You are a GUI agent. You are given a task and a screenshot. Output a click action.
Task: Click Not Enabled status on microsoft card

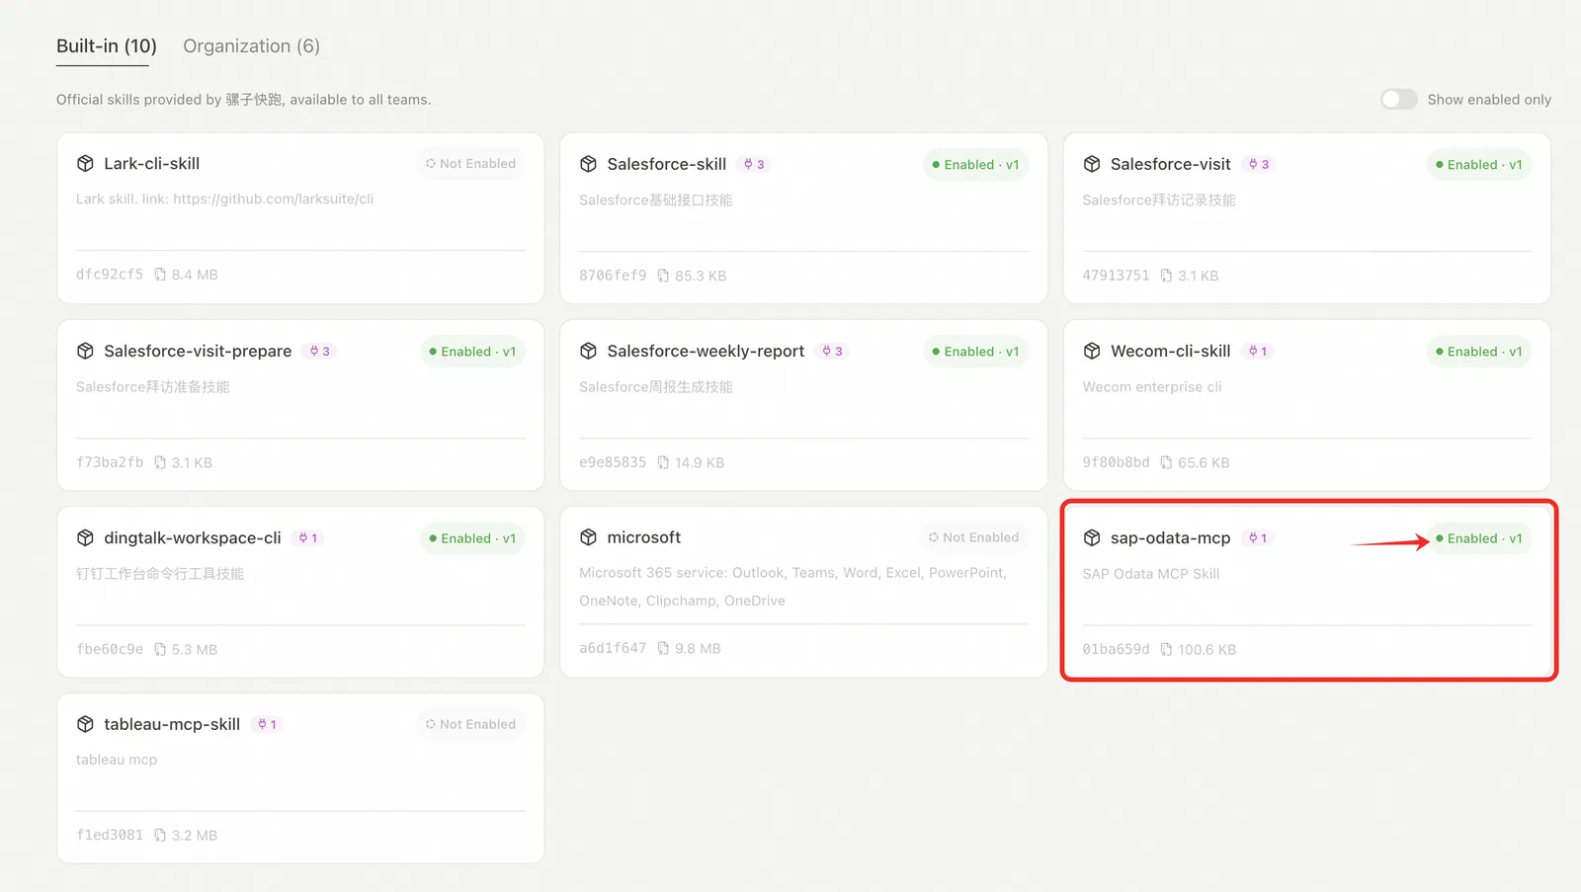click(973, 536)
